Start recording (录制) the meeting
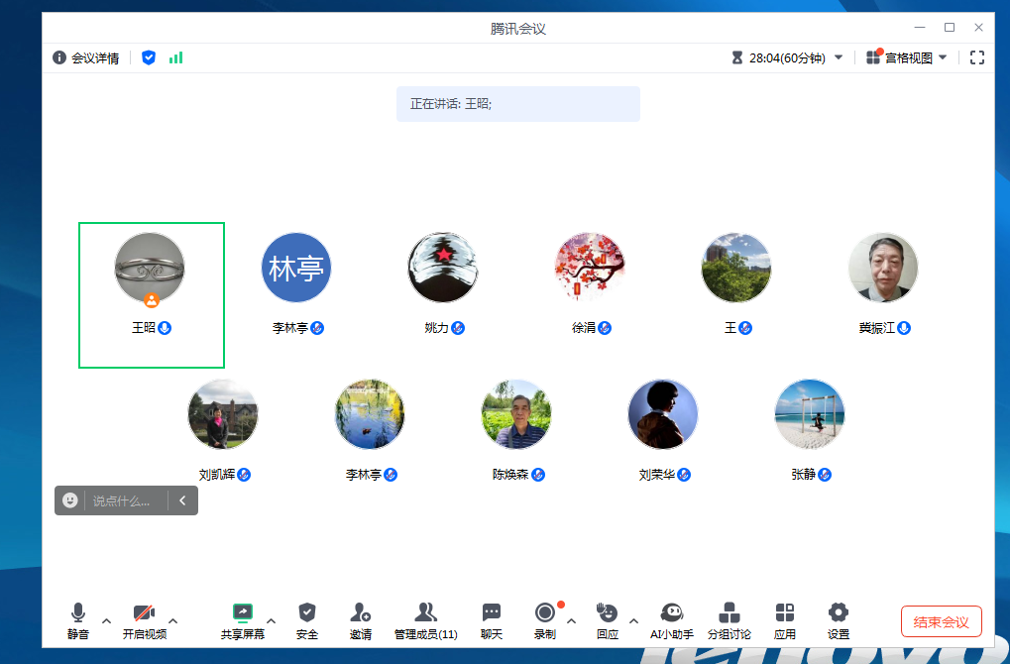 (544, 612)
